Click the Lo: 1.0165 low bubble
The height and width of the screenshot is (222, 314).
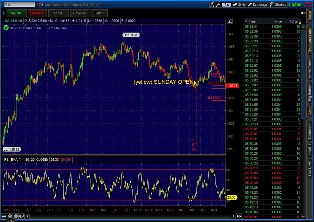(x=12, y=149)
